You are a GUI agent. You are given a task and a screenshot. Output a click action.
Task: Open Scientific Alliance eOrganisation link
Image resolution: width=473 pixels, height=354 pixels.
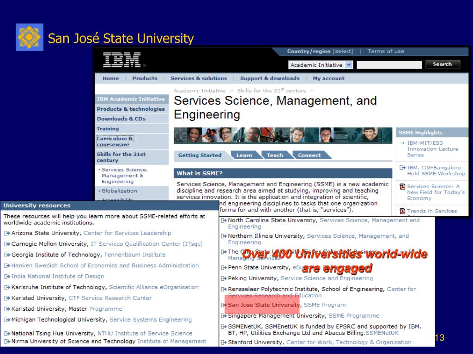coord(154,287)
